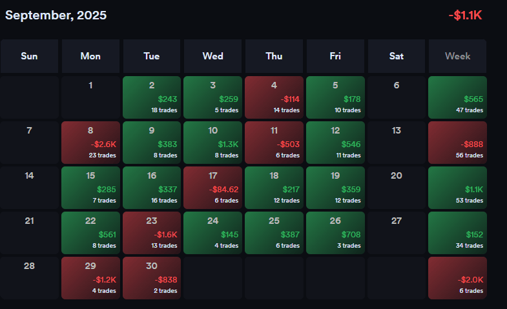The height and width of the screenshot is (309, 507).
Task: Click September 2 cell showing $243
Action: pyautogui.click(x=152, y=97)
